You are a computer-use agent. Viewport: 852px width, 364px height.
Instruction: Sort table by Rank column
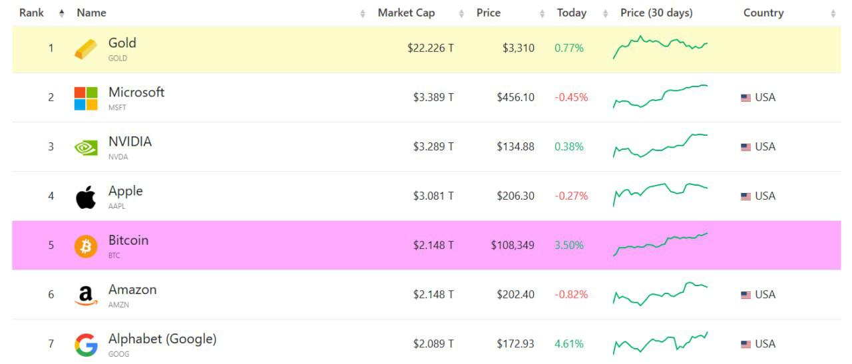pyautogui.click(x=31, y=13)
